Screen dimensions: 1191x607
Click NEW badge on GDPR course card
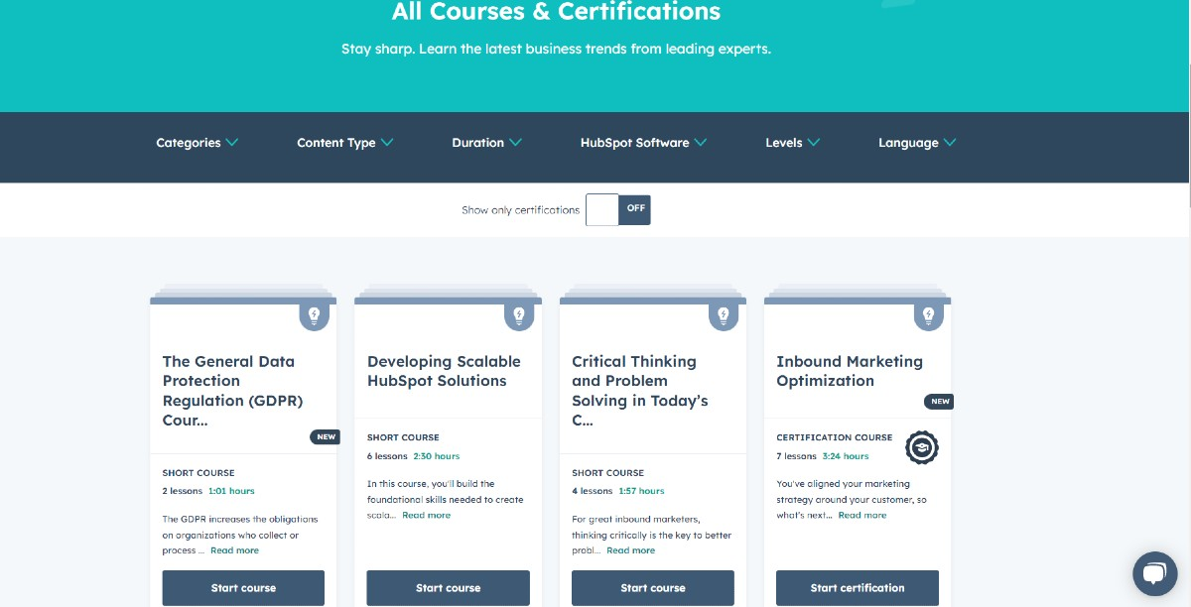coord(325,436)
